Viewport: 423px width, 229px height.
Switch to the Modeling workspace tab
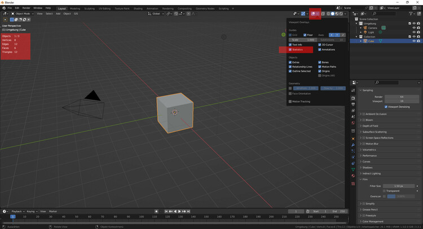pos(75,8)
